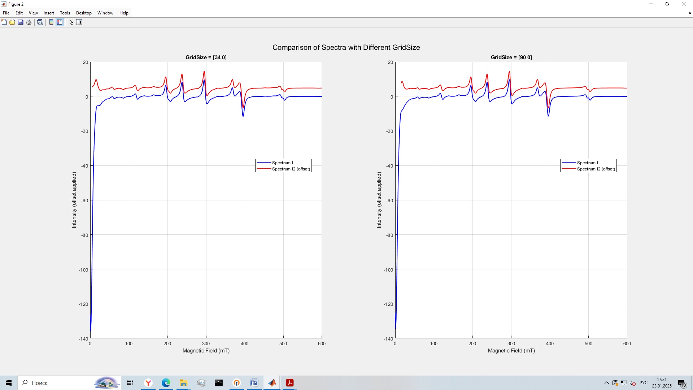693x390 pixels.
Task: Click left plot's 'Magnetic Field (mT)' x-axis label
Action: (206, 351)
